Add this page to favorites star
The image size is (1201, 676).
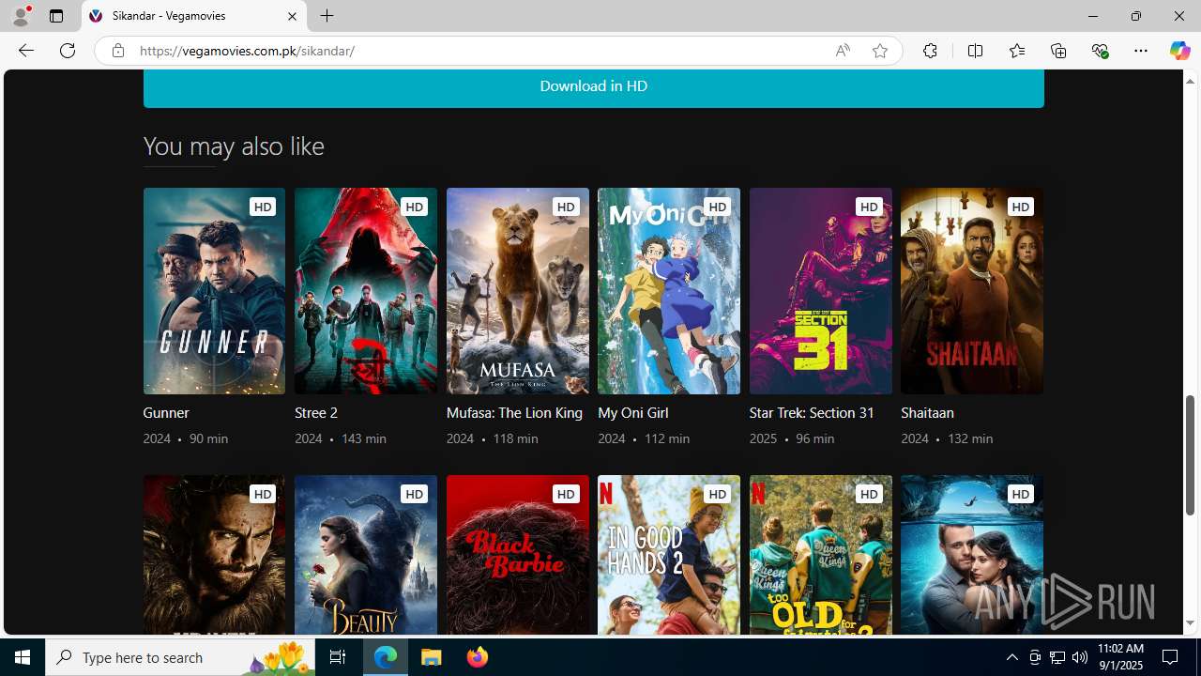pyautogui.click(x=879, y=51)
